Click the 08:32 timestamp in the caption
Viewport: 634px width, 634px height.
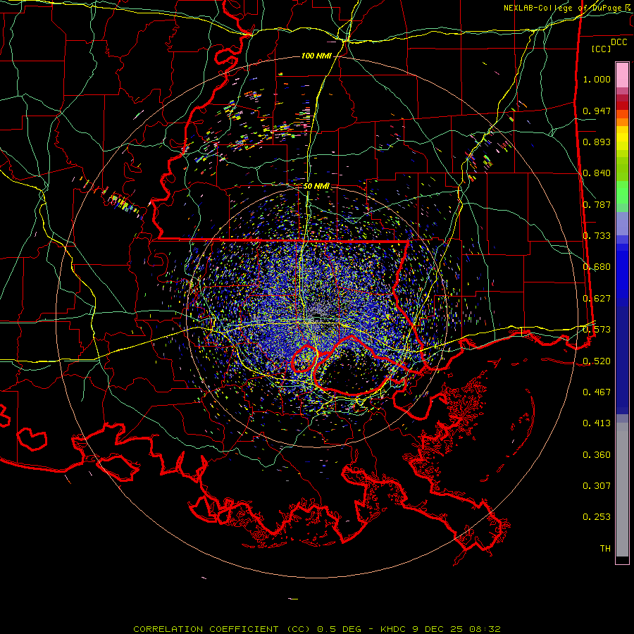tap(485, 629)
